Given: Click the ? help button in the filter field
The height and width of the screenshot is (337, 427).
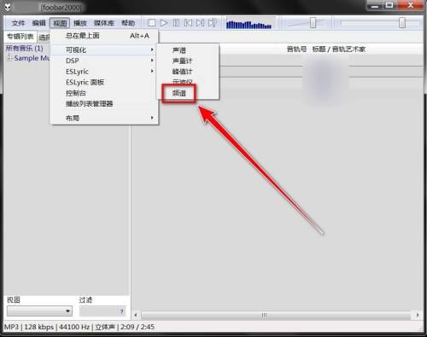Looking at the screenshot, I should 121,311.
